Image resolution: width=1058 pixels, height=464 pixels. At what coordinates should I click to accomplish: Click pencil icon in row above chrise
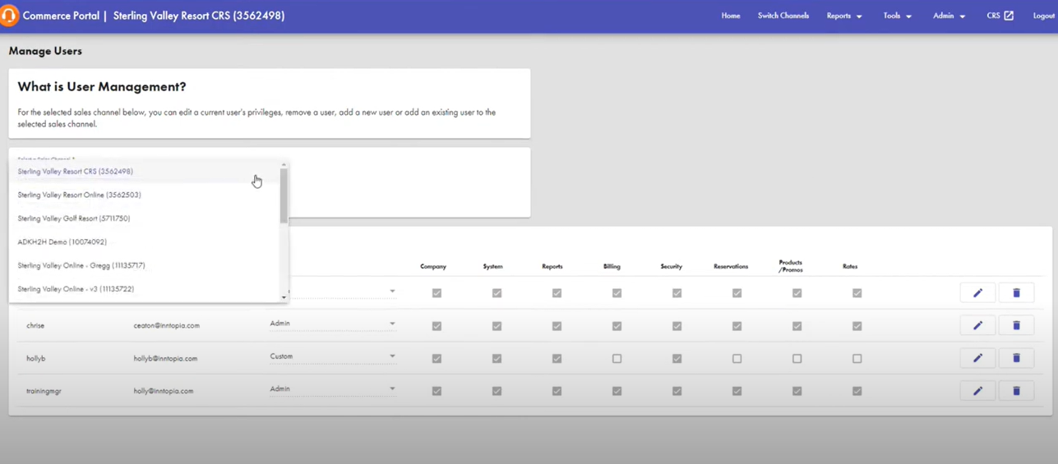(977, 292)
